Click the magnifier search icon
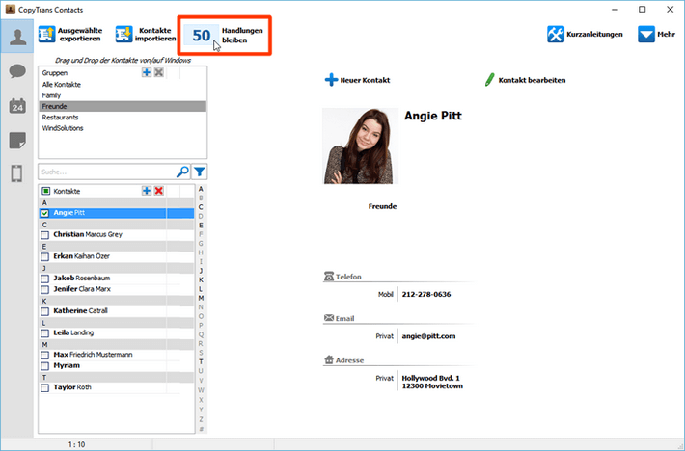685x451 pixels. (x=182, y=172)
